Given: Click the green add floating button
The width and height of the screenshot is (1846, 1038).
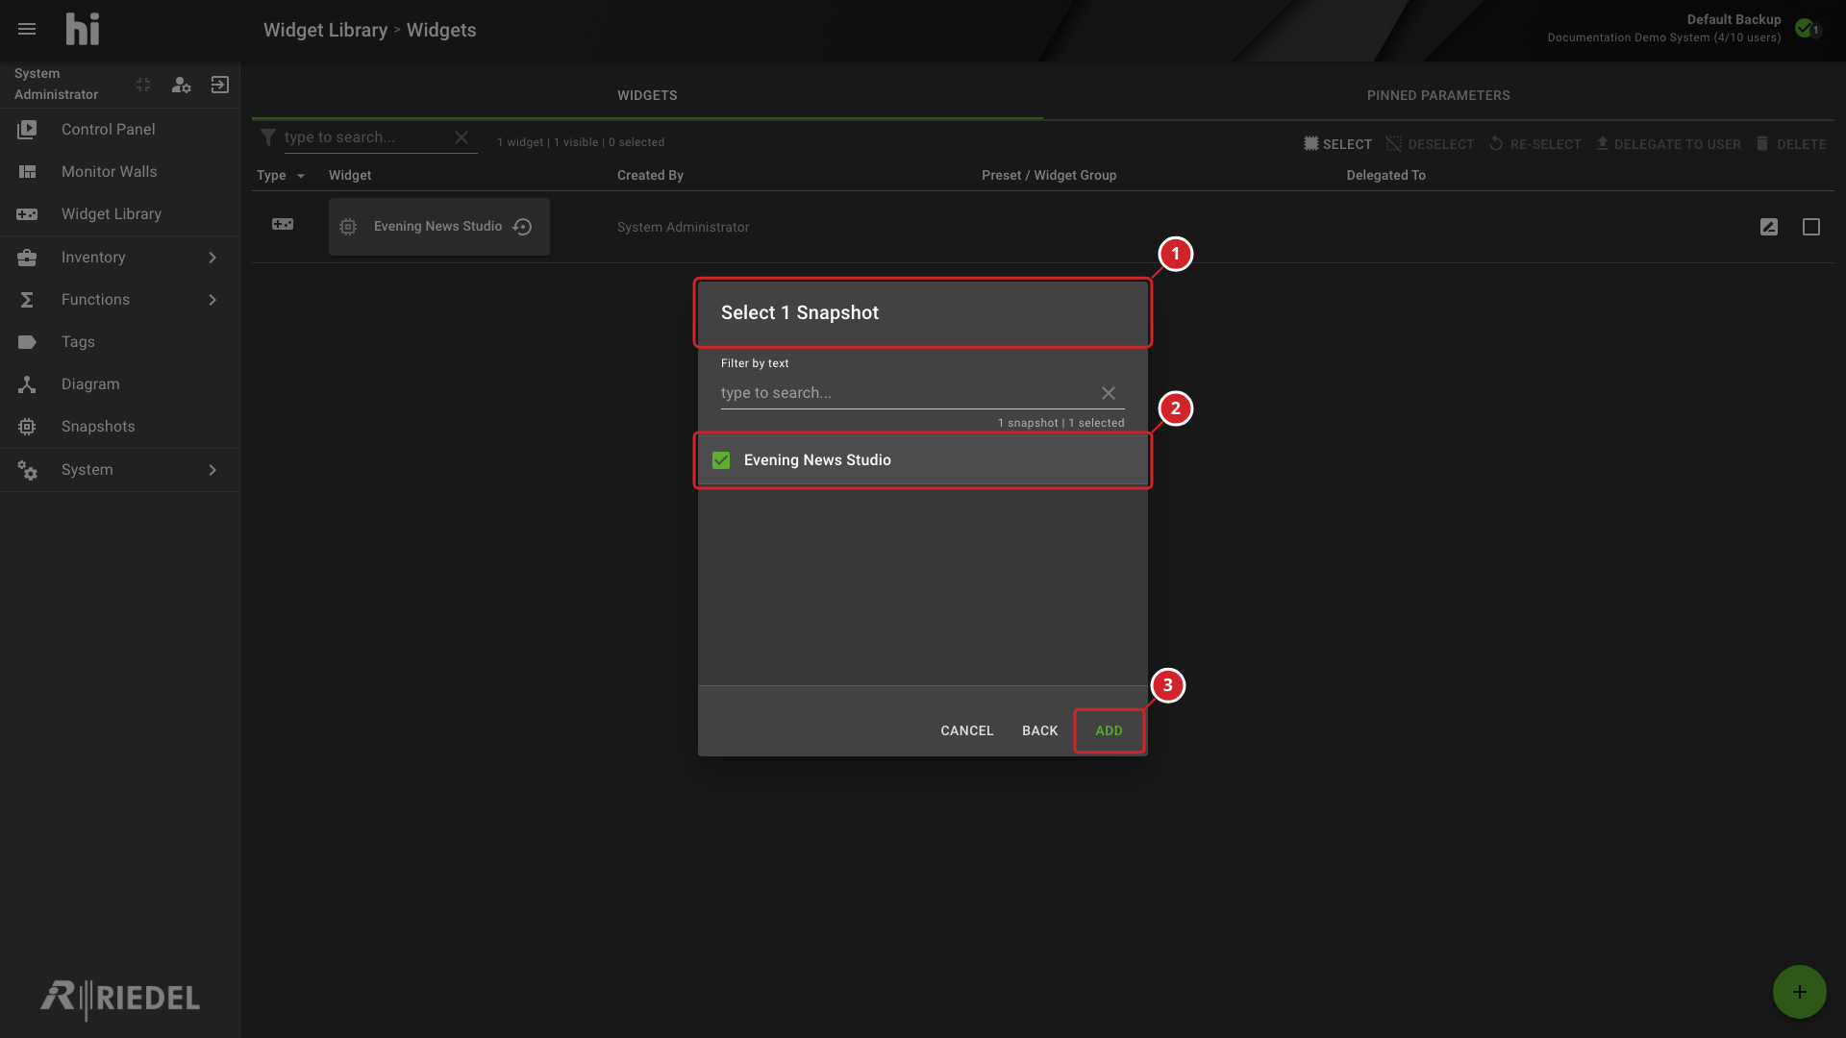Looking at the screenshot, I should click(1800, 992).
